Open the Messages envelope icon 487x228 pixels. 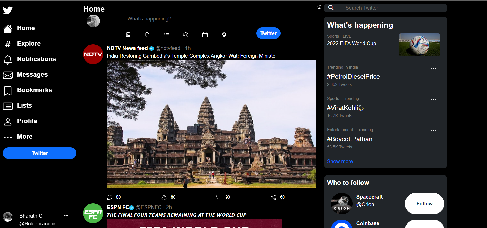(8, 75)
